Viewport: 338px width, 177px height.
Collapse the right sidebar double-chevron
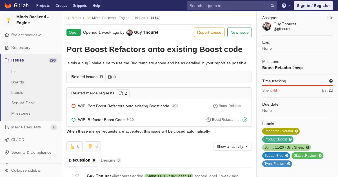click(332, 18)
